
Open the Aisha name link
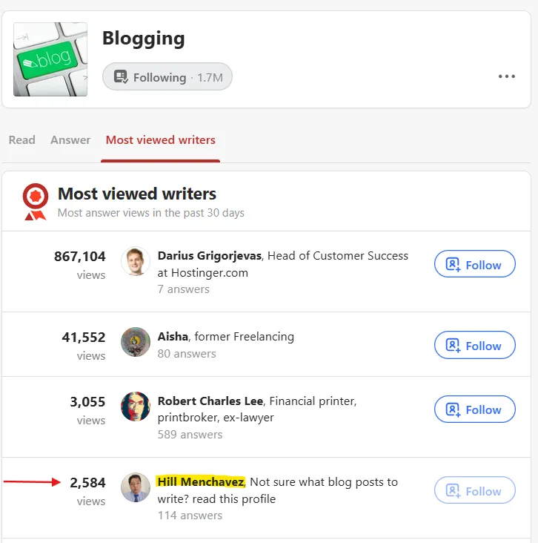[173, 336]
